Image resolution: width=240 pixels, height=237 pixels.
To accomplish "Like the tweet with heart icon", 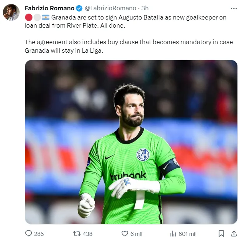I will point(125,234).
